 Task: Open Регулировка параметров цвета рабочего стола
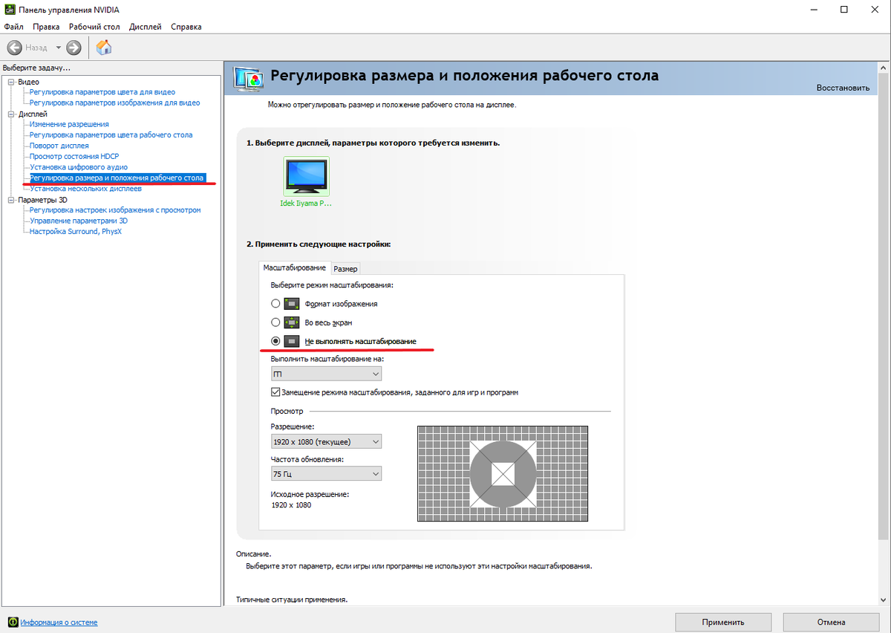coord(111,135)
